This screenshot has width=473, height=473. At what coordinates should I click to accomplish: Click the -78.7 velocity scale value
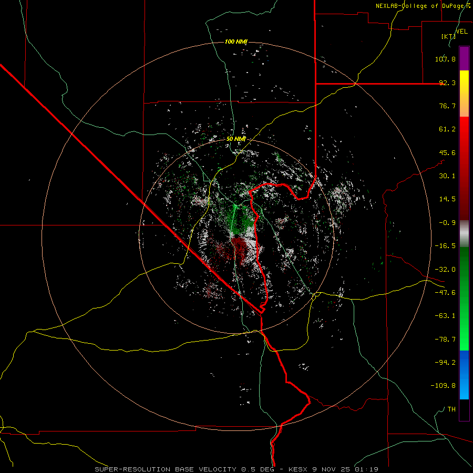(x=445, y=340)
